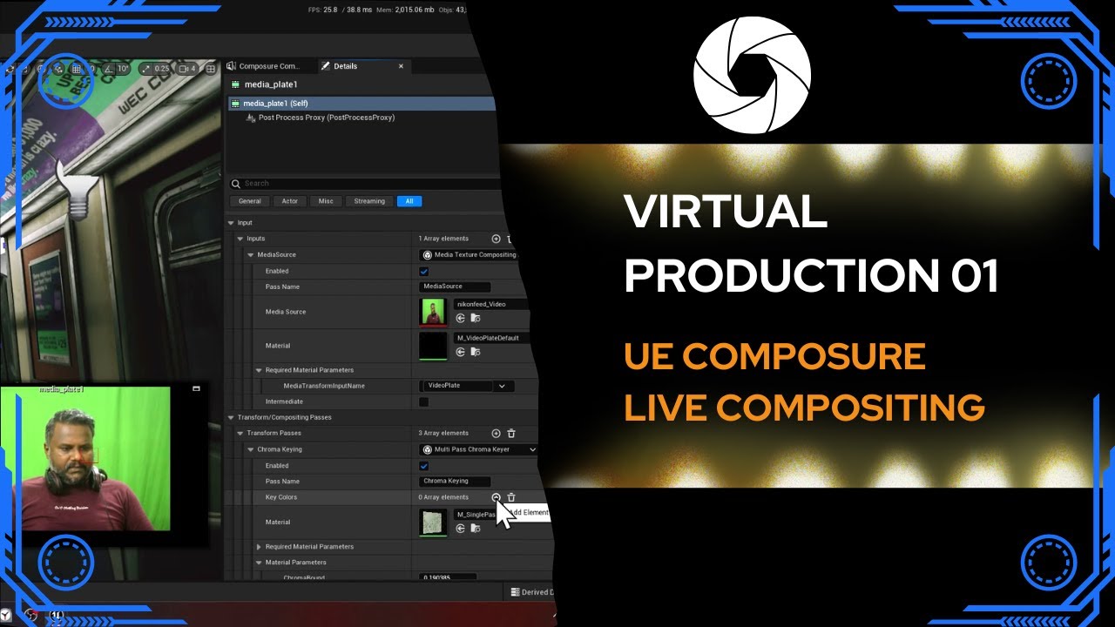The width and height of the screenshot is (1115, 627).
Task: Open Multi Pass Chroma Keyer dropdown
Action: pyautogui.click(x=479, y=449)
